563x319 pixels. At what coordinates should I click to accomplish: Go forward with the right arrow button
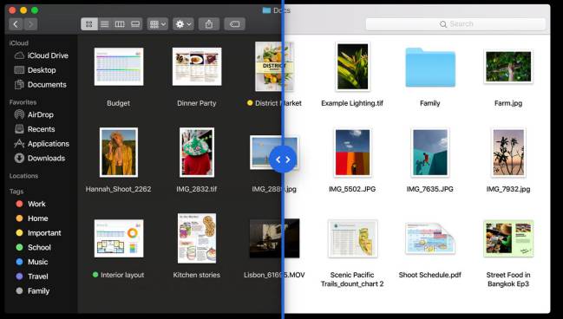click(30, 24)
